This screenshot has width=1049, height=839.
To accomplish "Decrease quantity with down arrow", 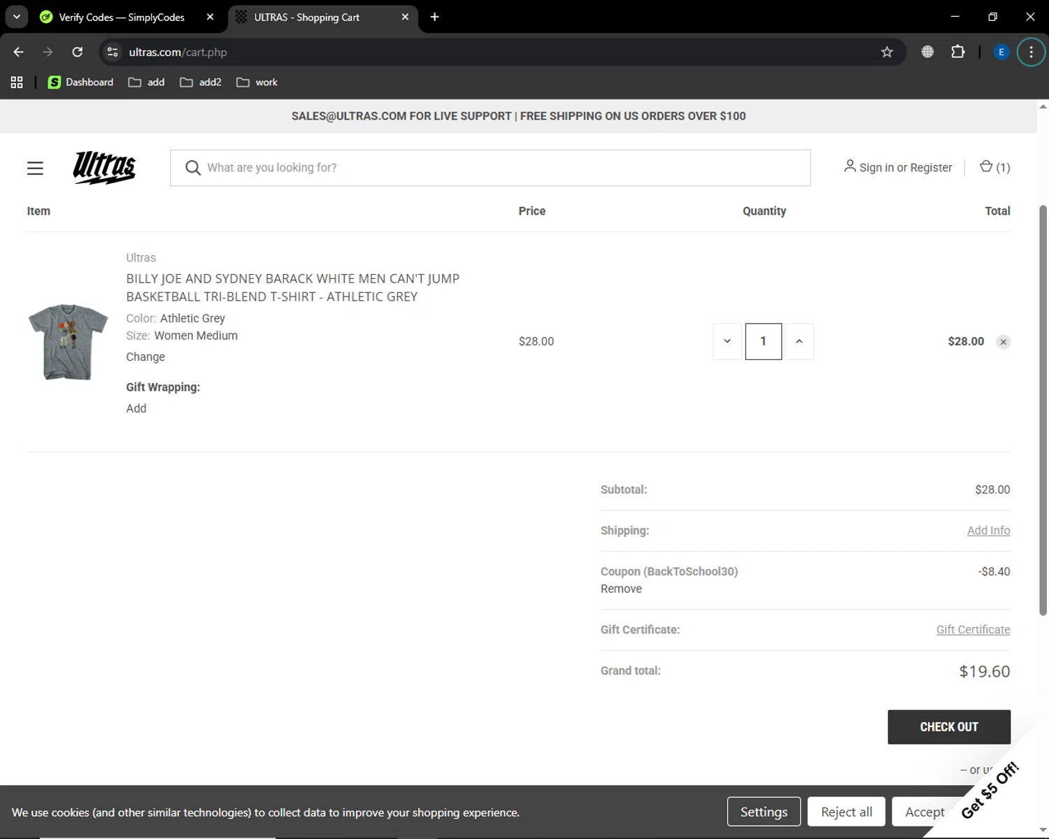I will coord(727,341).
